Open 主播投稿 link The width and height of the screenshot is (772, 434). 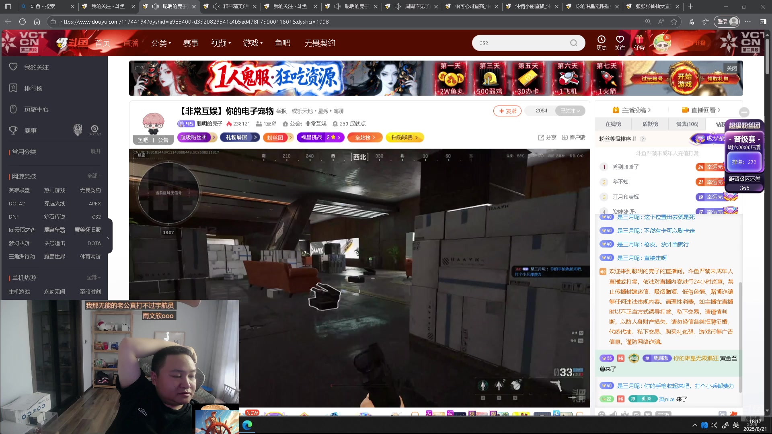(x=631, y=110)
